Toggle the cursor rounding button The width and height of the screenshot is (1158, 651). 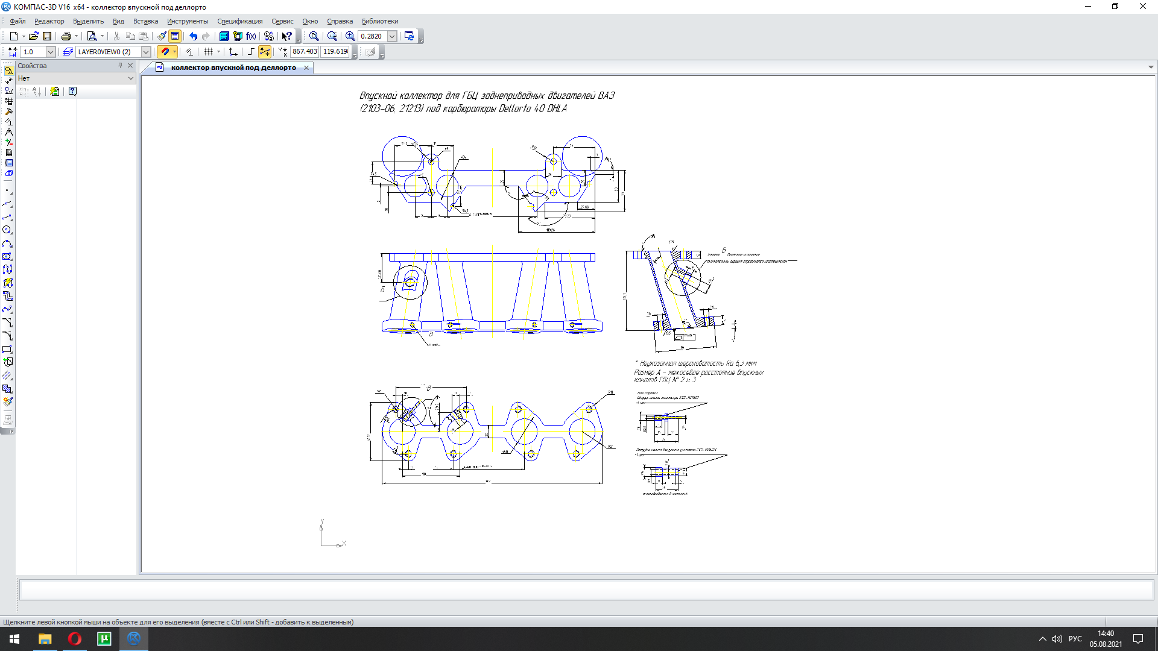[265, 52]
